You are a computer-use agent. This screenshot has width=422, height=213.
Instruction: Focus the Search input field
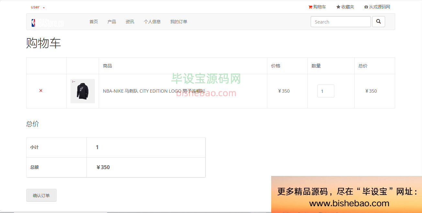pos(341,22)
